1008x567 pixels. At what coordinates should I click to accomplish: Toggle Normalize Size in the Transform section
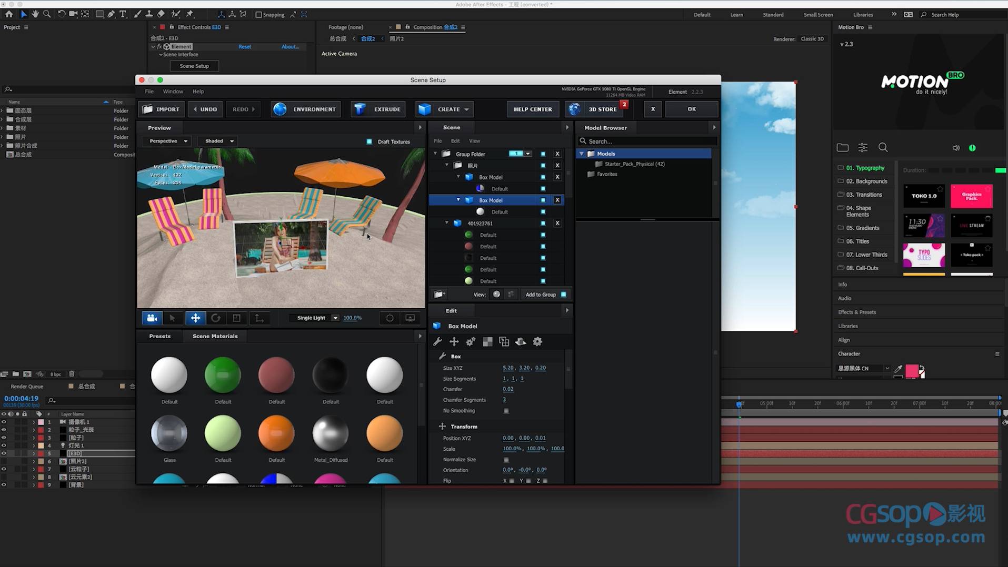(x=506, y=459)
